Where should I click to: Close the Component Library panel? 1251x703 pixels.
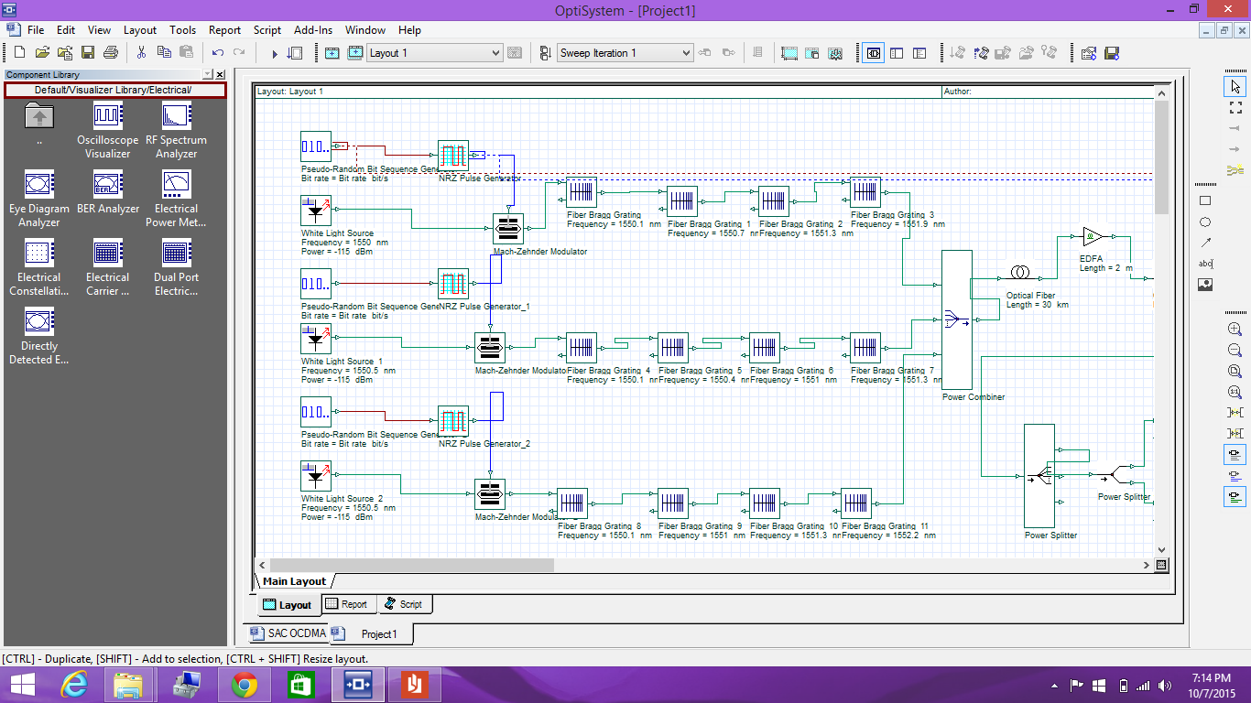coord(220,74)
